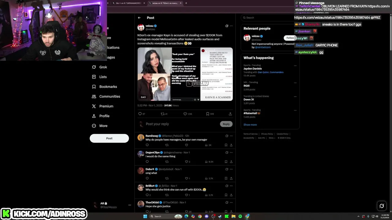Click the Reply button
Viewport: 392px width, 220px height.
coord(226,124)
